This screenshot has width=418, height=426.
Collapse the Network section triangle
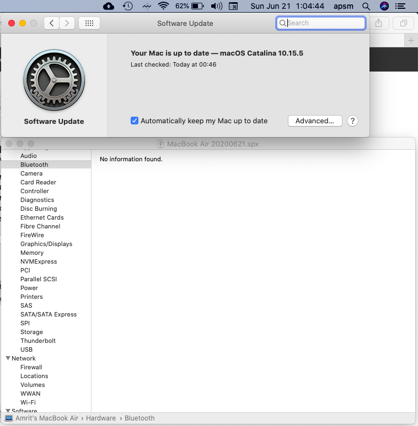point(8,358)
